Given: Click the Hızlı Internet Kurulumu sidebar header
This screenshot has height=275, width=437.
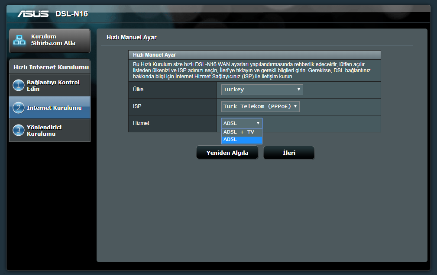Looking at the screenshot, I should 51,67.
